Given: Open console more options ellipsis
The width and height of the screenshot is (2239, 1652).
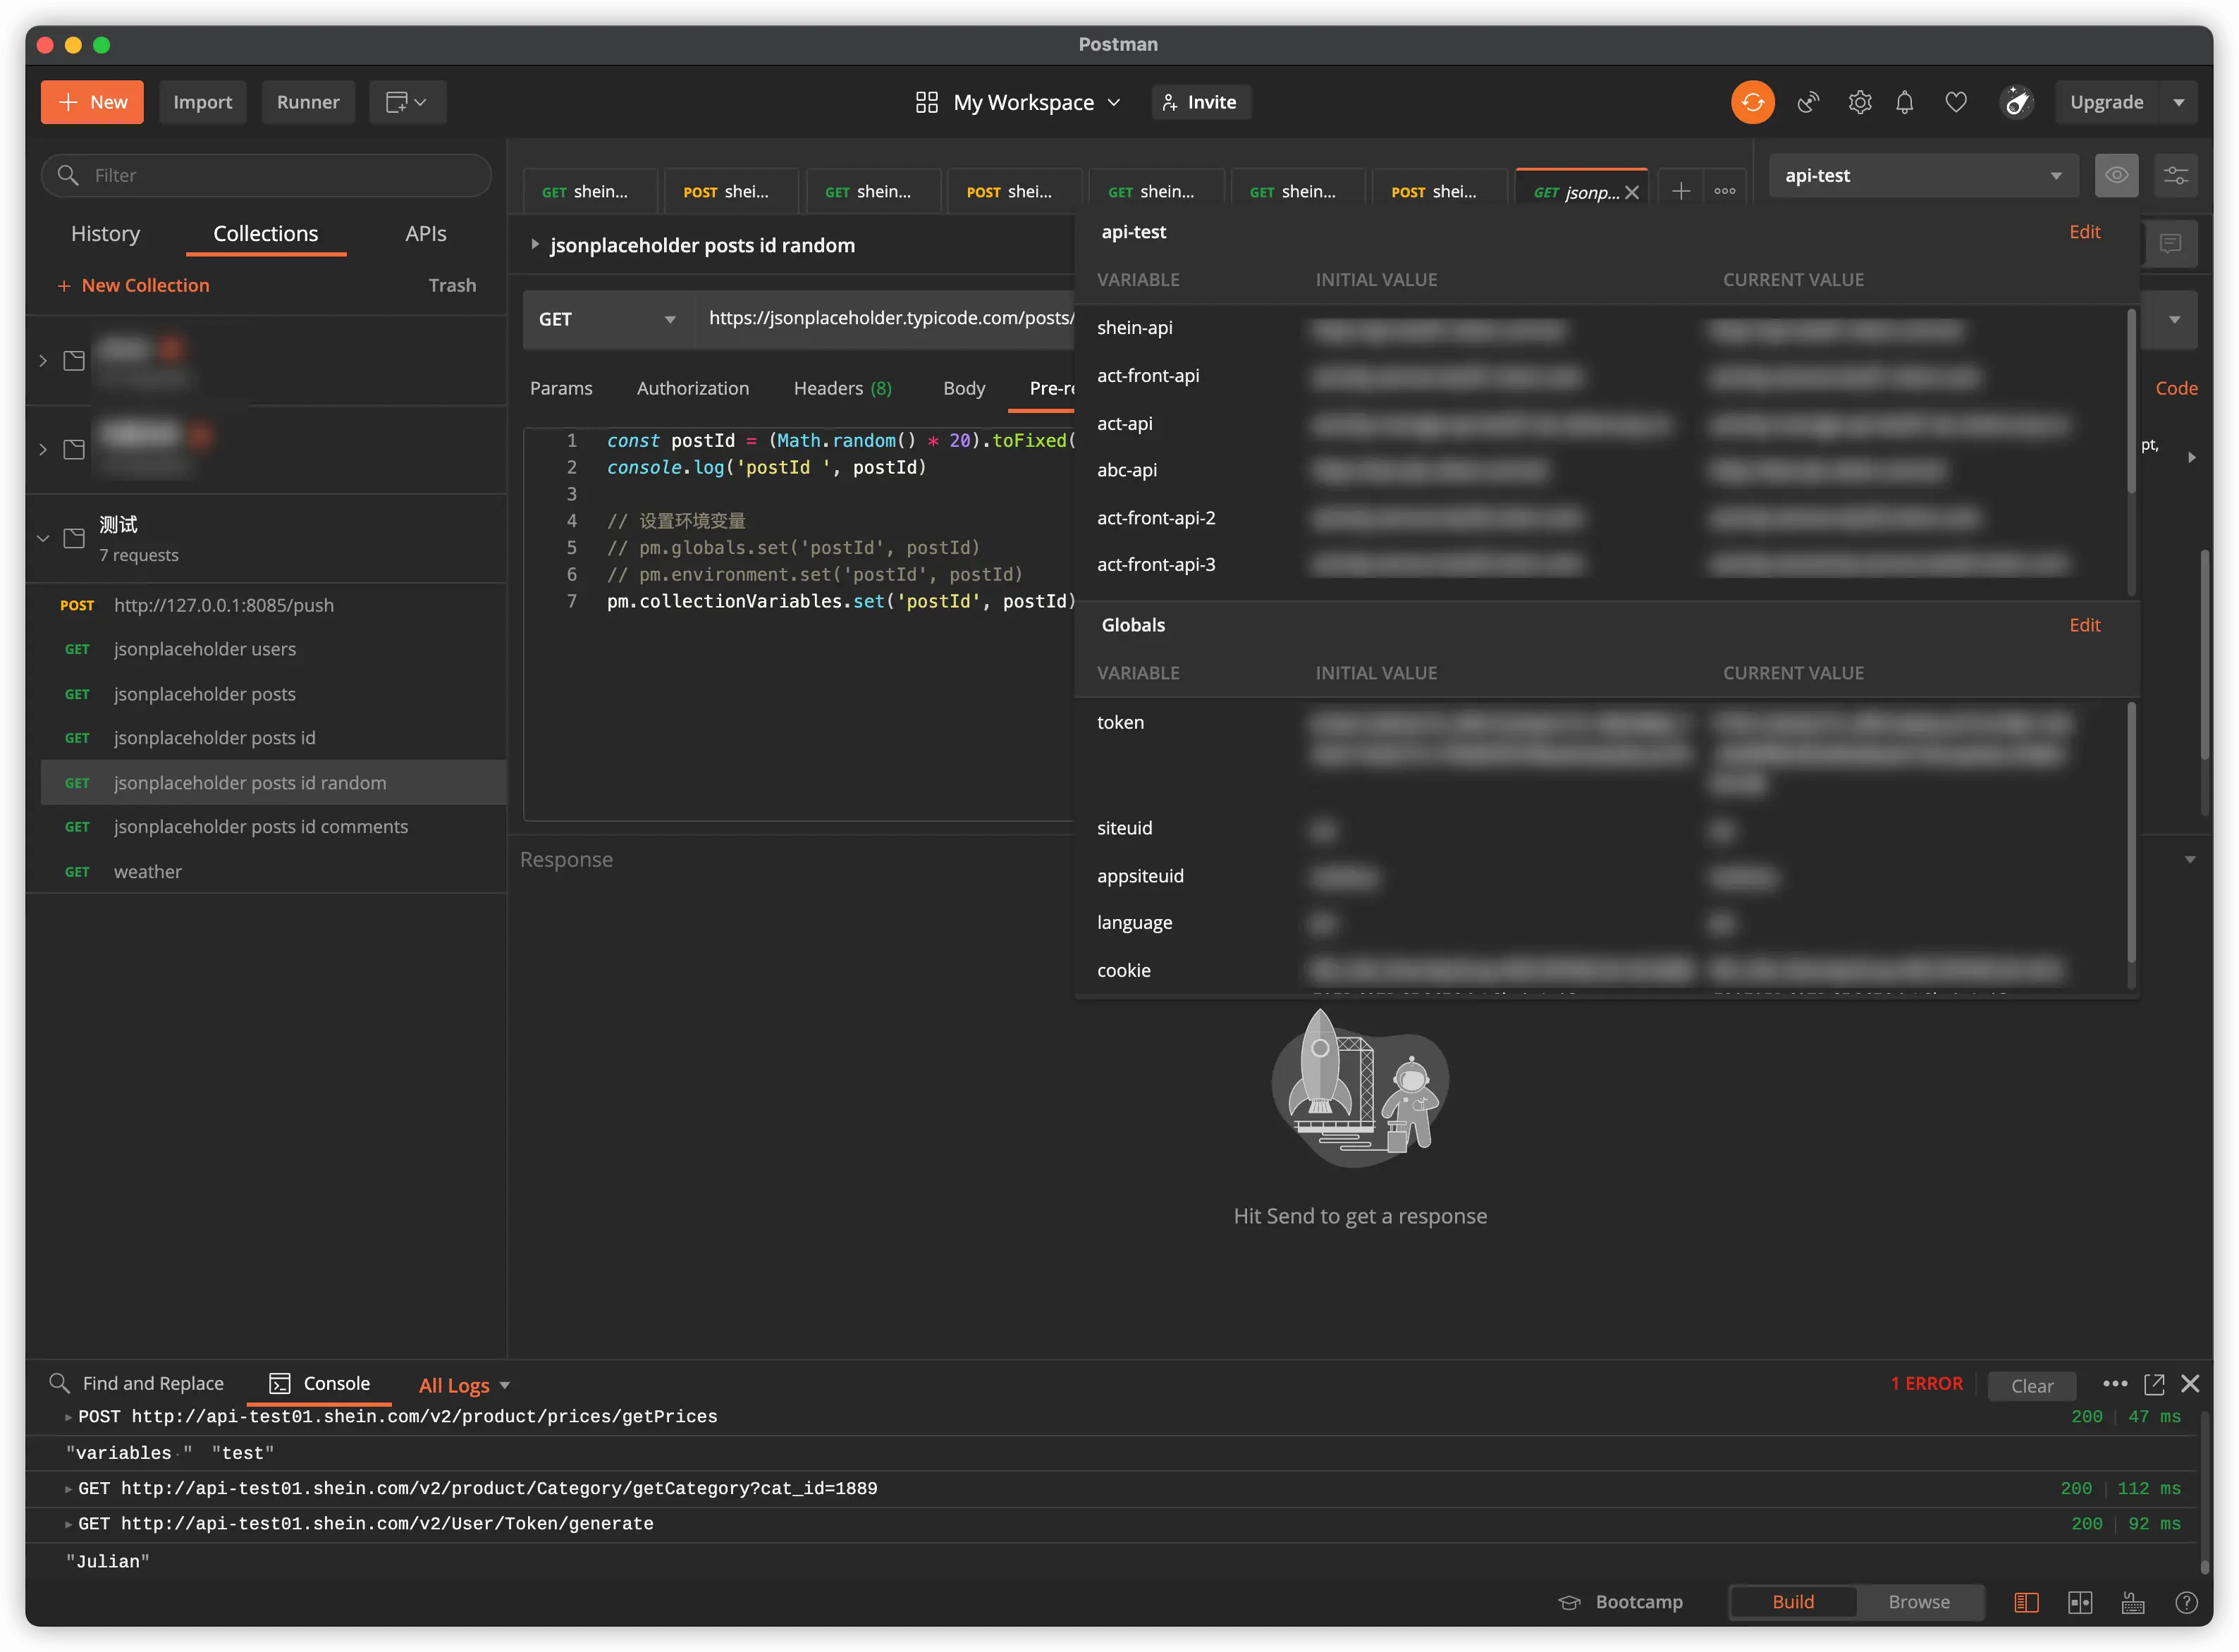Looking at the screenshot, I should 2114,1384.
